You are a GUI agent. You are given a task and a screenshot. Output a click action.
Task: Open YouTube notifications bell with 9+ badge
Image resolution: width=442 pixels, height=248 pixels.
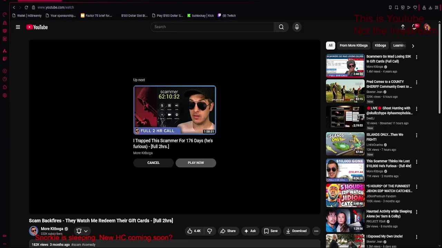(415, 27)
